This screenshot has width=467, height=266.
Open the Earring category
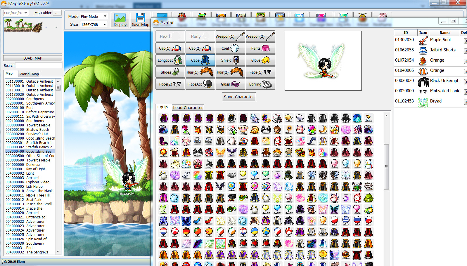coord(260,84)
